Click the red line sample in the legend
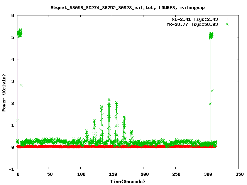Viewport: 247px width, 185px height. (x=227, y=19)
